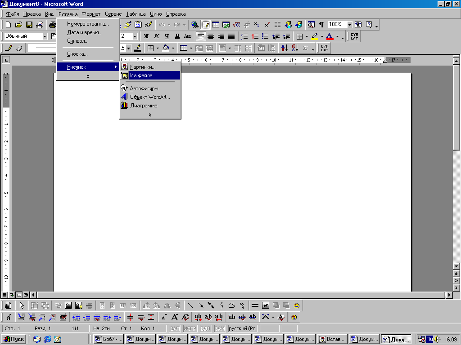
Task: Click the vertical scrollbar down arrow
Action: tap(456, 266)
